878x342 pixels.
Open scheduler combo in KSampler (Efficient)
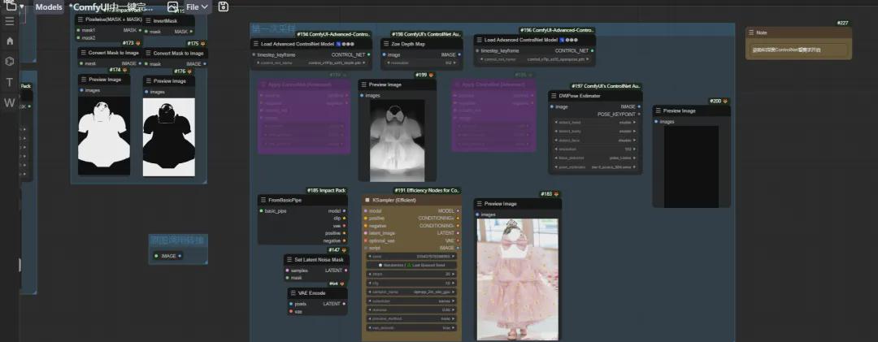pos(411,301)
